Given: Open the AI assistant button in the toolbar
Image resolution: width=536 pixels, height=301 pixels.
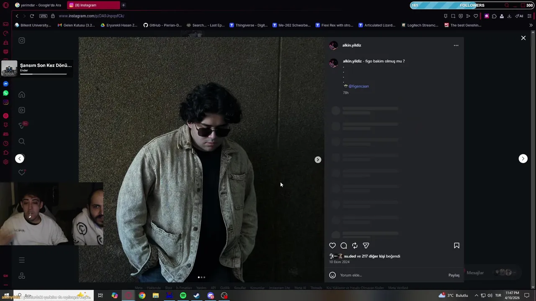Looking at the screenshot, I should pos(519,16).
